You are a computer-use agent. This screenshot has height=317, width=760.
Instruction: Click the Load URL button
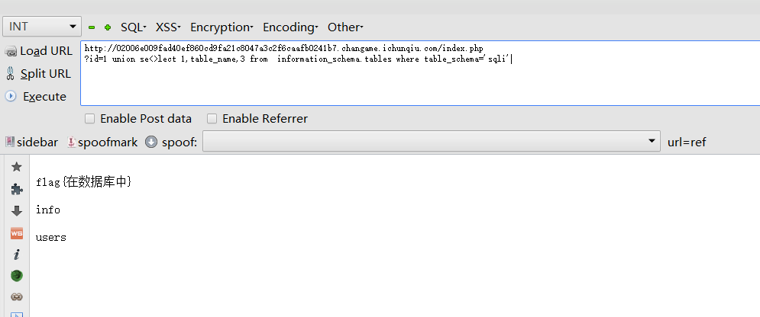click(39, 51)
